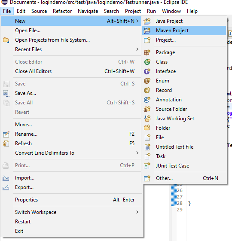The image size is (232, 241).
Task: Click line number 26 in the editor gutter
Action: 180,190
